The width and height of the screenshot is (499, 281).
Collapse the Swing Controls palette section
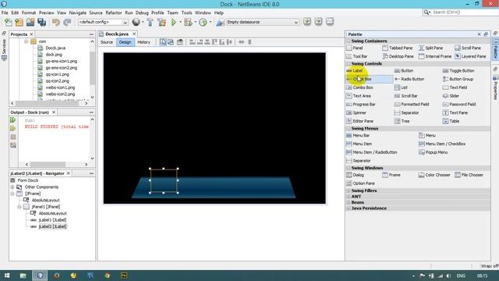(349, 64)
